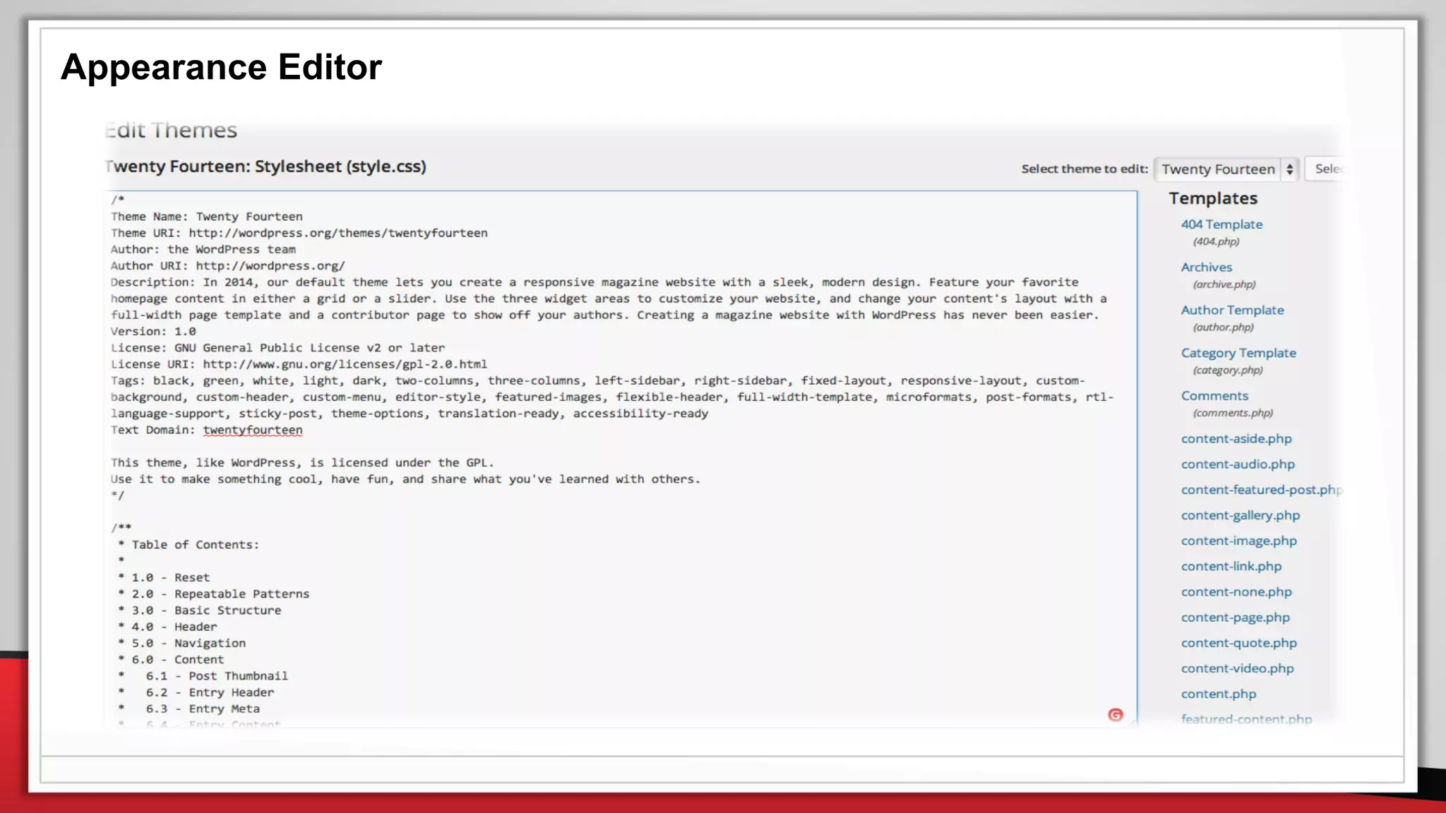Screen dimensions: 1446x813
Task: Click the Theme URI line
Action: [299, 233]
